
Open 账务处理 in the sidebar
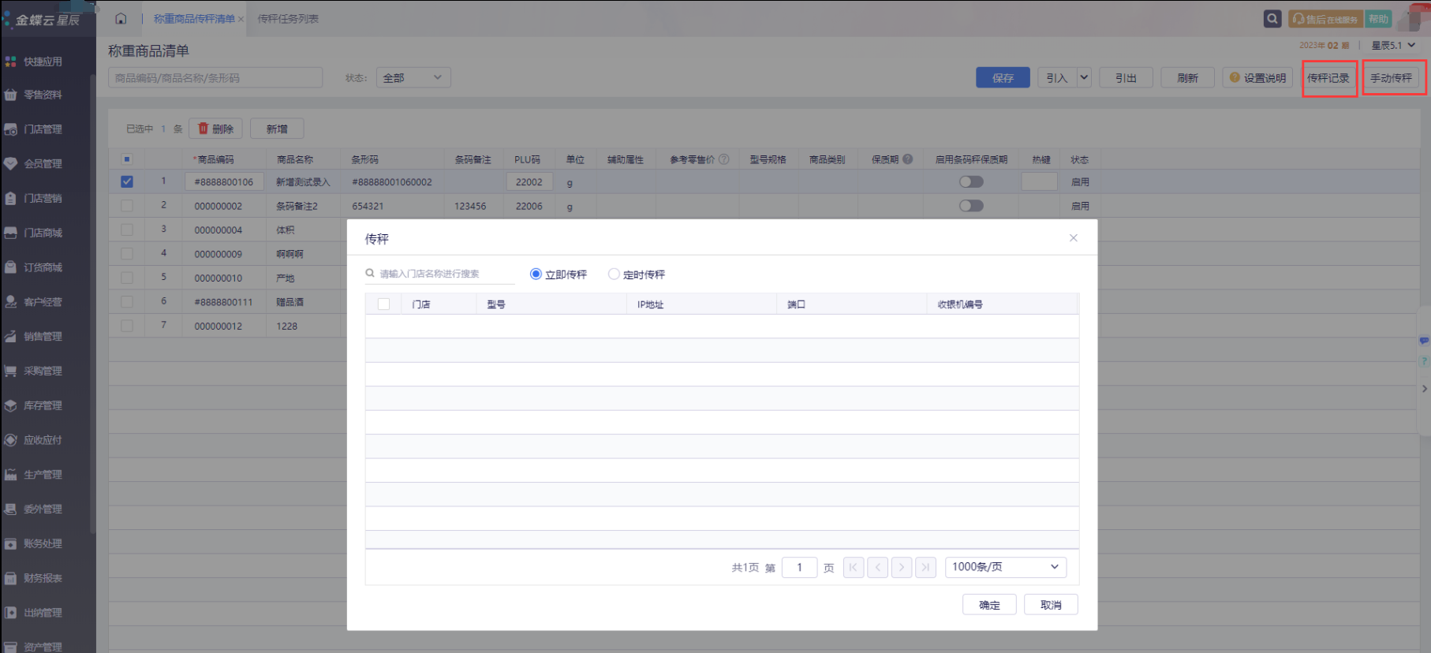click(x=43, y=543)
